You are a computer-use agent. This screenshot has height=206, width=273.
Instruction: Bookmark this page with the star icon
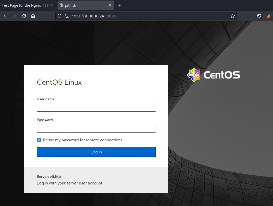click(x=232, y=16)
